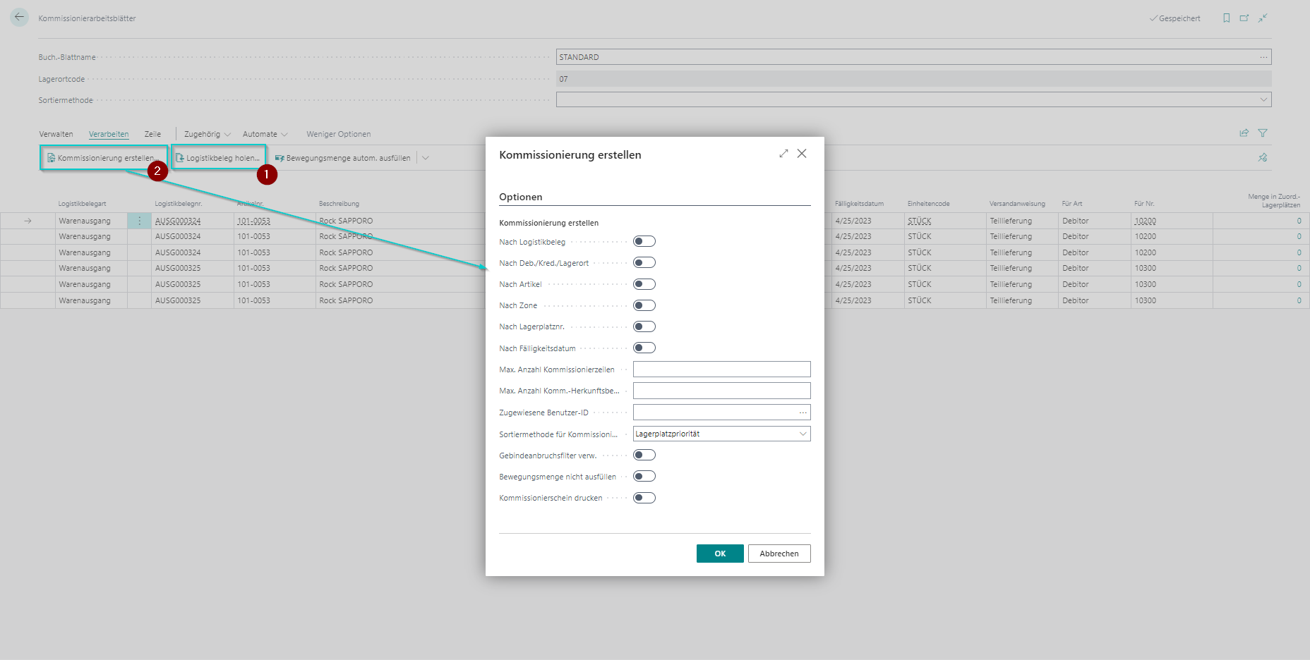Open the Sortiermethode dropdown in header

coord(913,100)
